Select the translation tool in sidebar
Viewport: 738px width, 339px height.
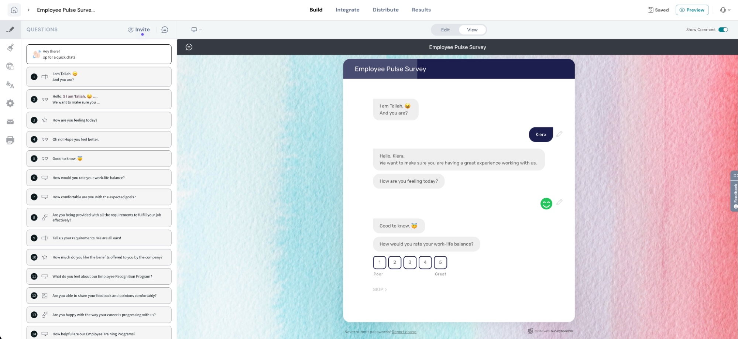[11, 86]
